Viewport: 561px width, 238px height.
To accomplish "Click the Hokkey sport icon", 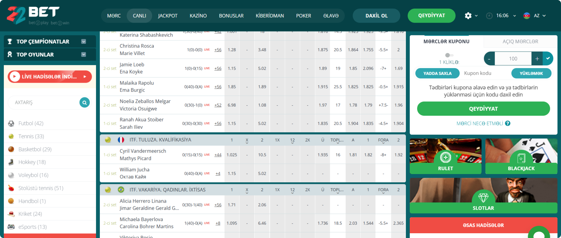I will click(x=11, y=162).
